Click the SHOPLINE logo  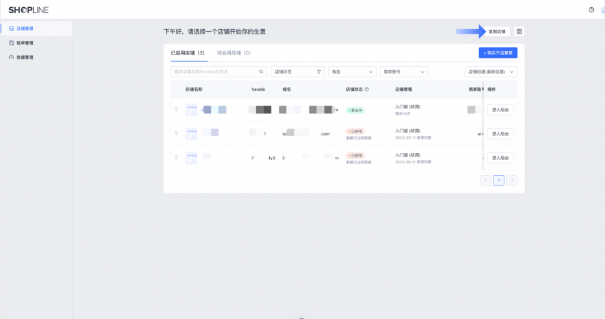(x=28, y=10)
